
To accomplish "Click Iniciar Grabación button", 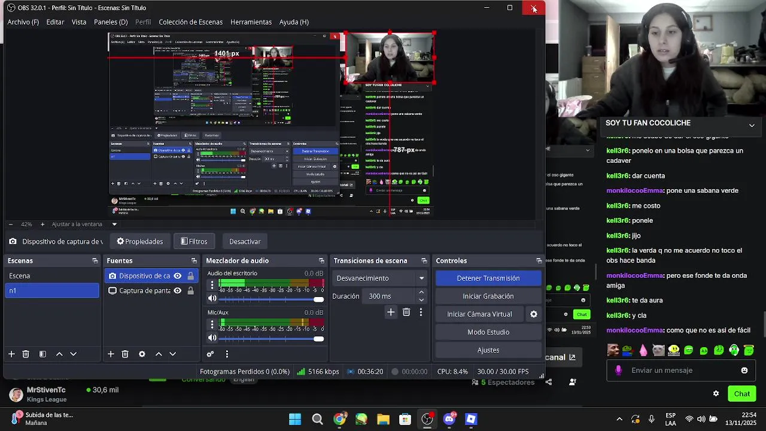I will pyautogui.click(x=488, y=296).
